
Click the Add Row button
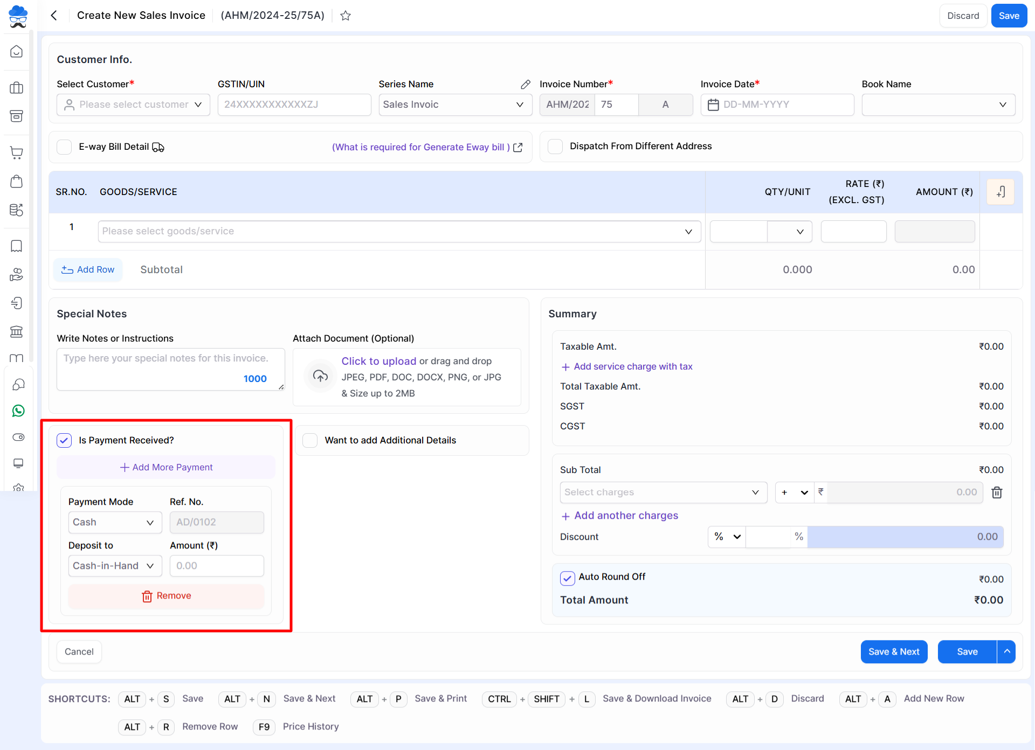click(88, 270)
